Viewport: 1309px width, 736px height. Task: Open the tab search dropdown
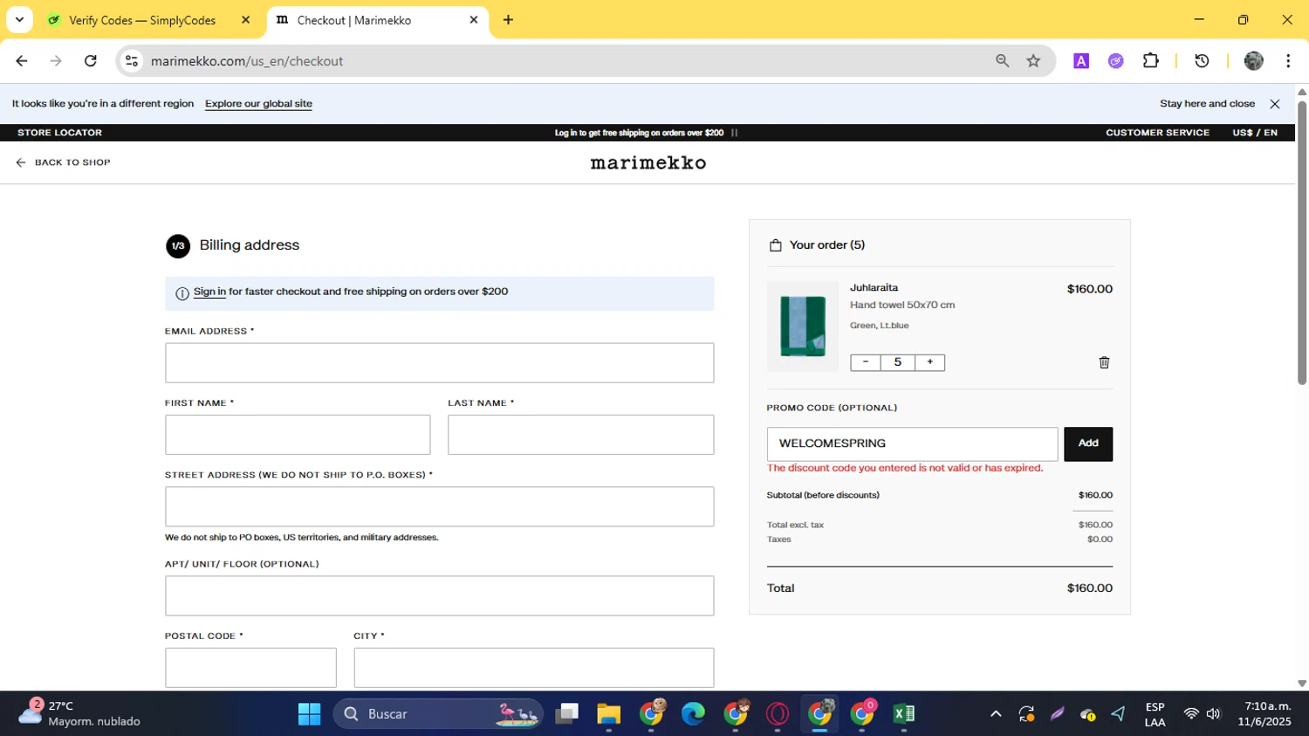tap(19, 20)
